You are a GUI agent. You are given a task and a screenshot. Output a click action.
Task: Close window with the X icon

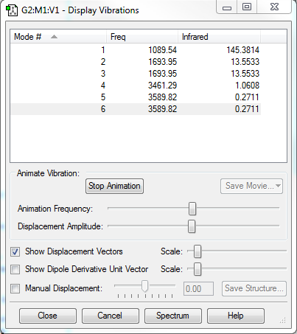coord(274,7)
